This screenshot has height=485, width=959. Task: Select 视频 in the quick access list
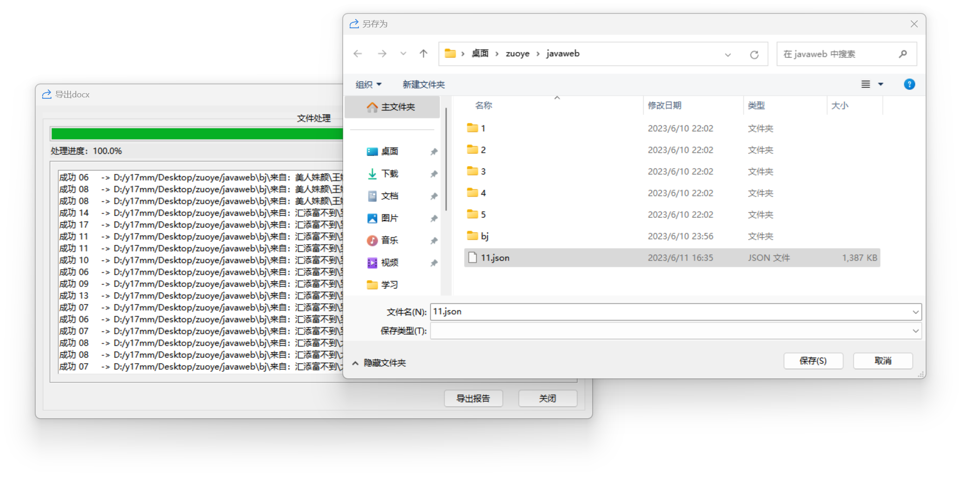390,263
